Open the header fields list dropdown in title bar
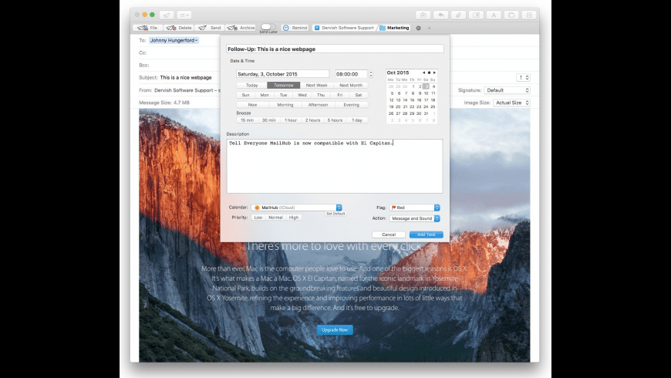This screenshot has width=671, height=378. point(184,15)
